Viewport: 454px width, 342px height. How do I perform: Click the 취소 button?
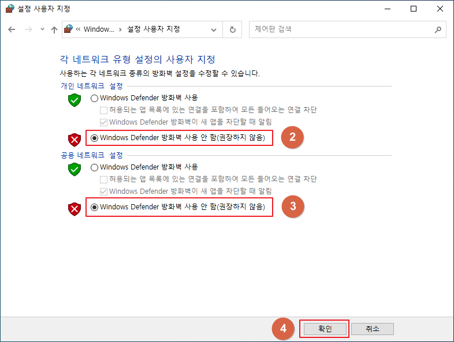(373, 329)
